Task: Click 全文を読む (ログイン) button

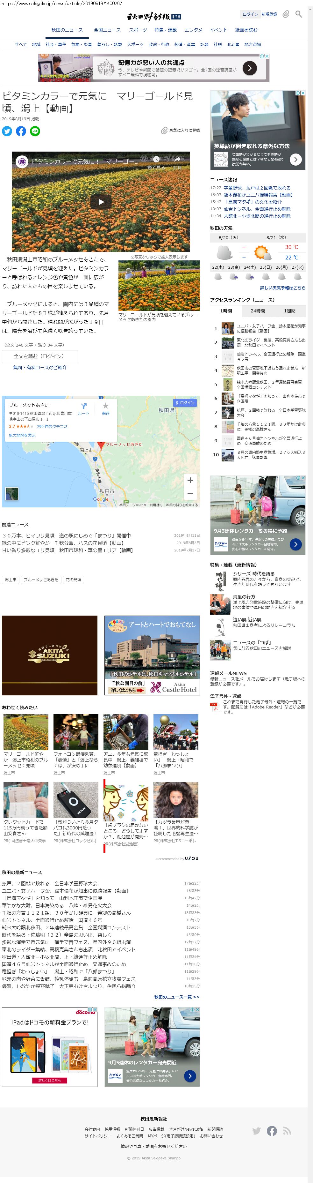Action: coord(39,356)
